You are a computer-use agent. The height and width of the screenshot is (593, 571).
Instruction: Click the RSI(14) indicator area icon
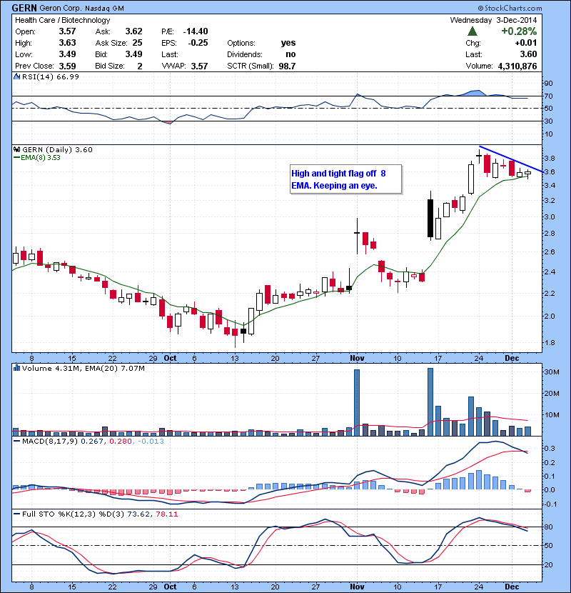tap(16, 76)
